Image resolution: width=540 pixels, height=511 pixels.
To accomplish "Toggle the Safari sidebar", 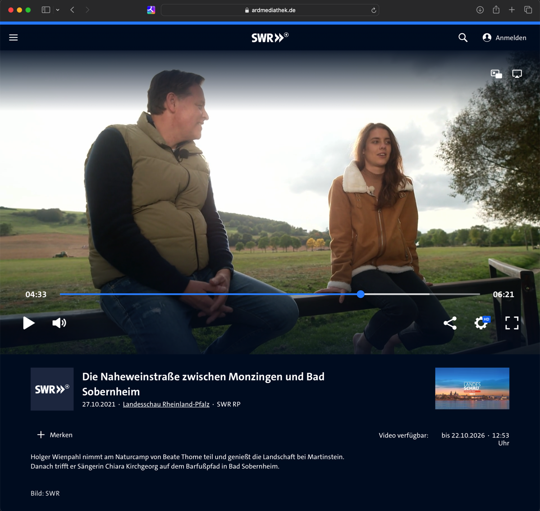I will click(46, 10).
